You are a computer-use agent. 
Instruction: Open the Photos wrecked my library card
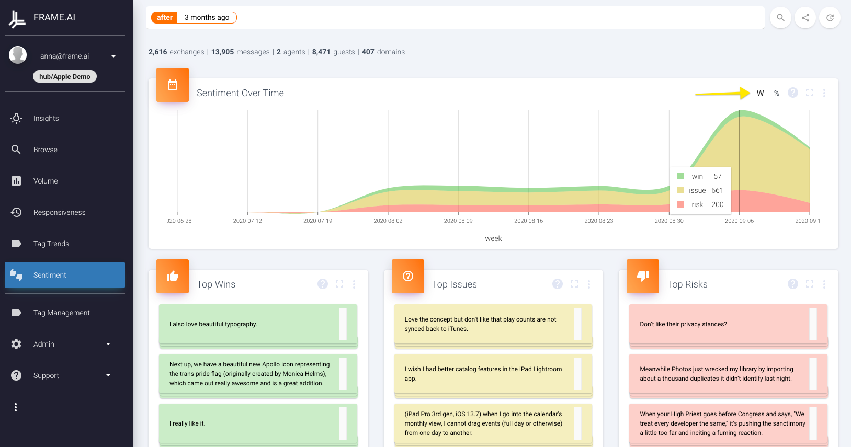tap(728, 374)
